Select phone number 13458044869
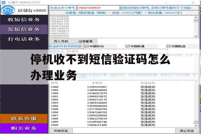 click(x=97, y=90)
